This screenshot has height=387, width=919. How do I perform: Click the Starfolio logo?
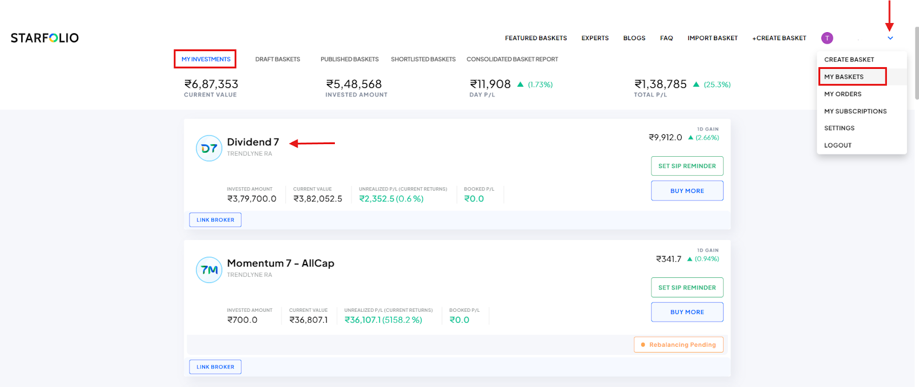pyautogui.click(x=45, y=38)
